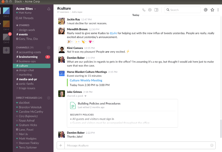
Task: Toggle the pink heart reaction on Meredith's message
Action: point(91,42)
